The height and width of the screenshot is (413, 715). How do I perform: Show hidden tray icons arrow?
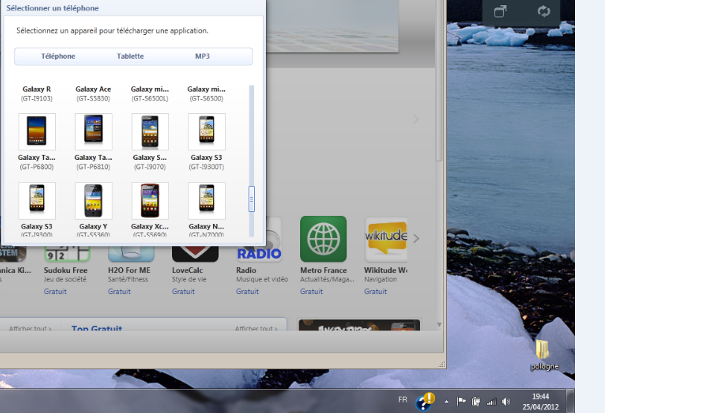click(x=446, y=402)
